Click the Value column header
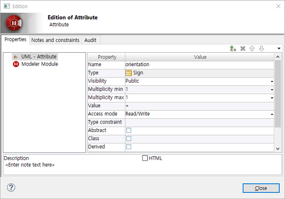 click(x=200, y=57)
